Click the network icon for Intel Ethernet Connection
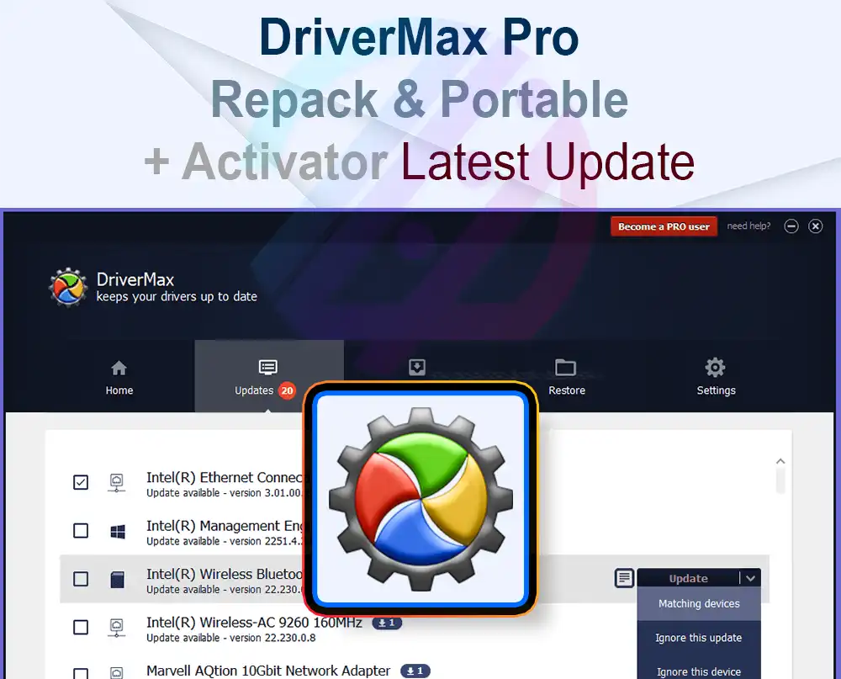Viewport: 841px width, 679px height. point(117,483)
